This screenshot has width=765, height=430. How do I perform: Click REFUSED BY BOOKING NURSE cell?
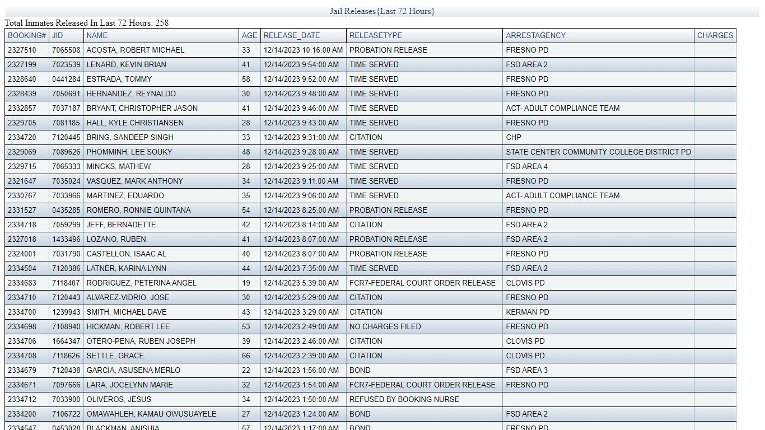[404, 399]
